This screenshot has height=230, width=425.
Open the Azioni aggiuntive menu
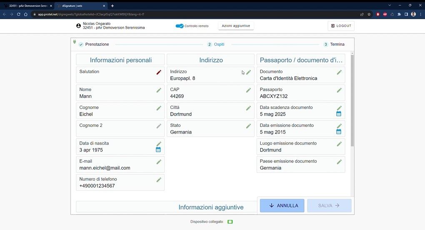(x=236, y=26)
